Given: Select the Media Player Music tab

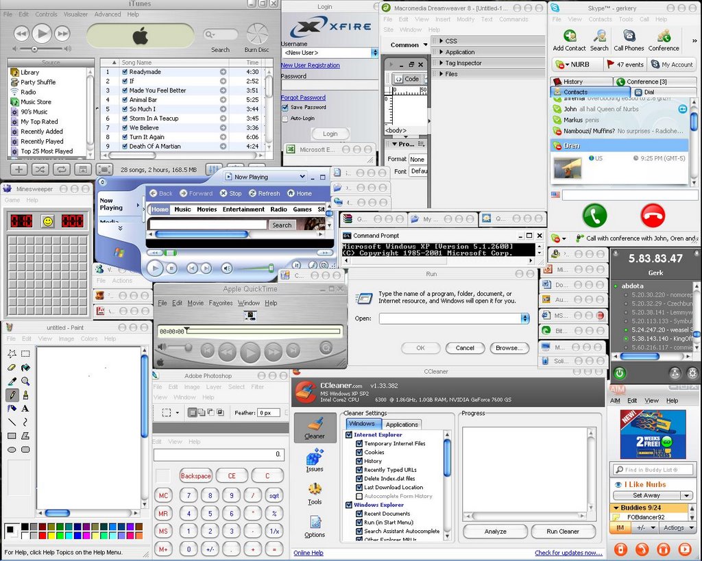Looking at the screenshot, I should pyautogui.click(x=182, y=210).
